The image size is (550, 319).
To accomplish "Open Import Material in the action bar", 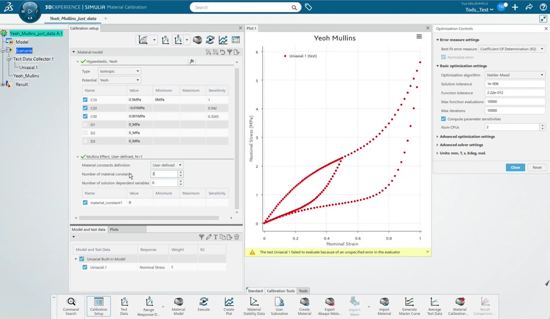I will coord(384,306).
